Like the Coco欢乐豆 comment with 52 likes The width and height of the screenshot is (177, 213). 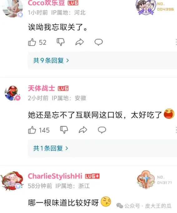click(x=32, y=42)
